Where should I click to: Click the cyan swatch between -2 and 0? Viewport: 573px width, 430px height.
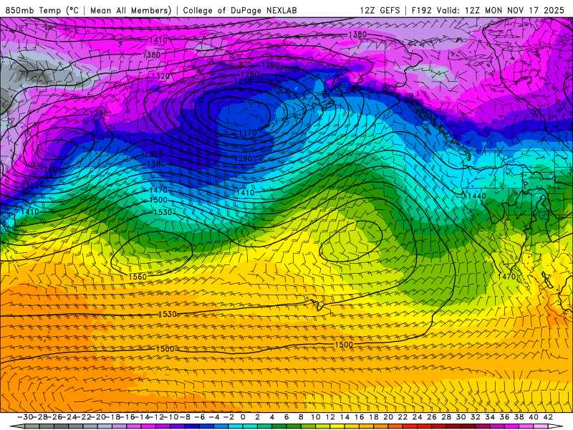point(236,426)
